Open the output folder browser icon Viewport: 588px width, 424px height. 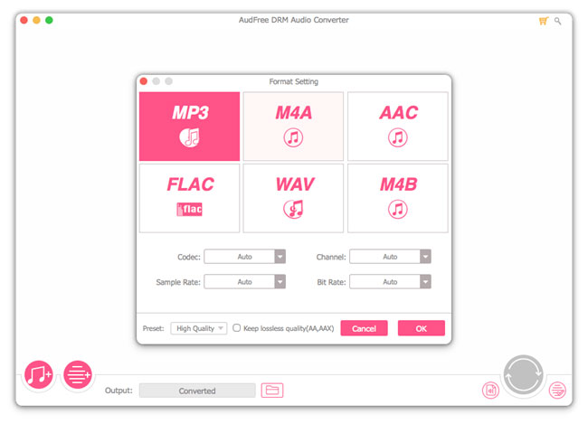point(272,391)
